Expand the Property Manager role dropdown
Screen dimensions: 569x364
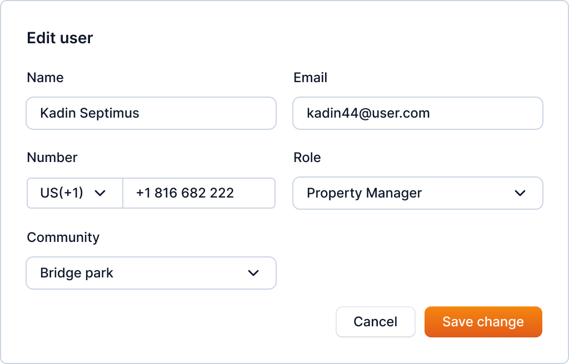417,193
